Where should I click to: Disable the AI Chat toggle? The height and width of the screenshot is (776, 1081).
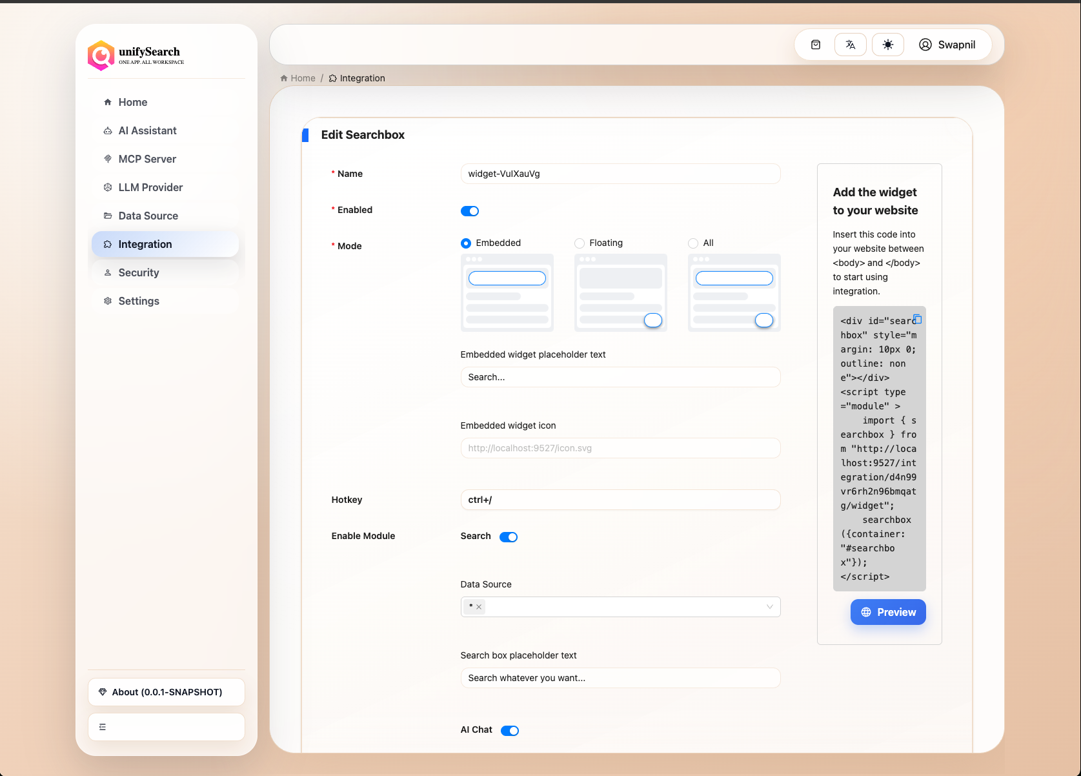[510, 730]
